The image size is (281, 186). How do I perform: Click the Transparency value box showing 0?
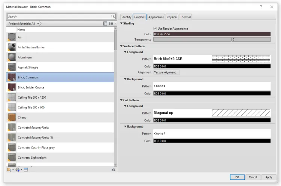click(251, 39)
